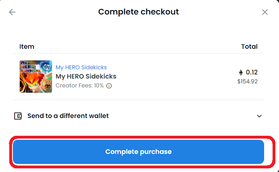Click the bold My HERO Sidekicks item name

point(86,76)
